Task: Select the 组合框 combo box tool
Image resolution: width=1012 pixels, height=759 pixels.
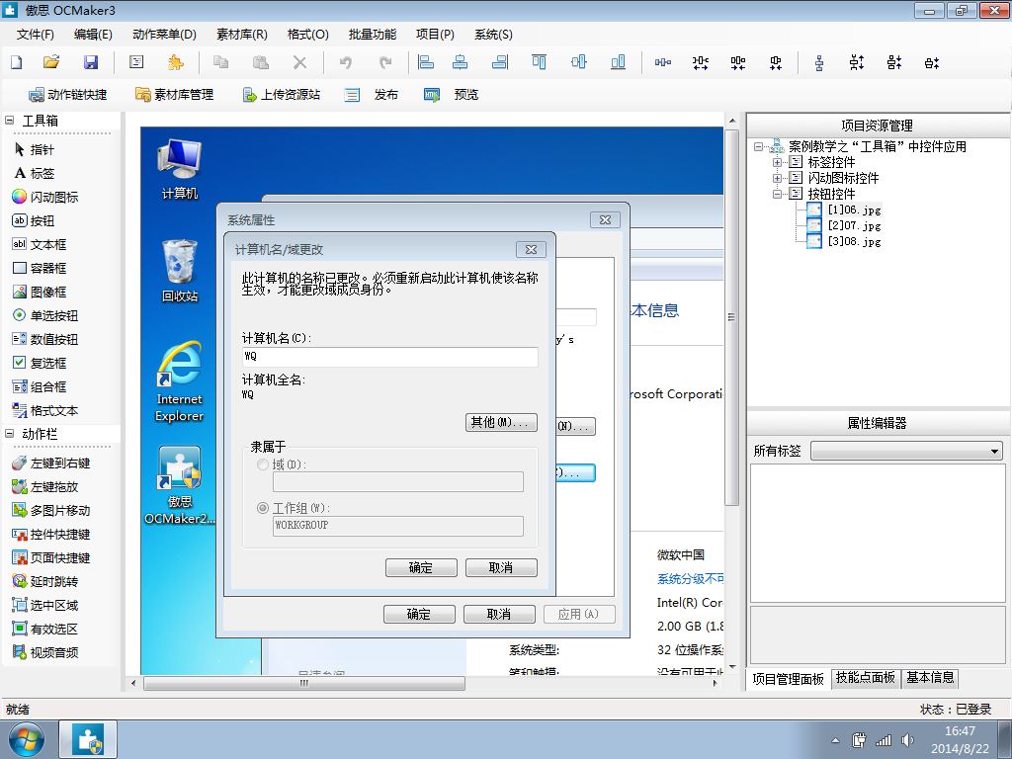Action: point(40,386)
